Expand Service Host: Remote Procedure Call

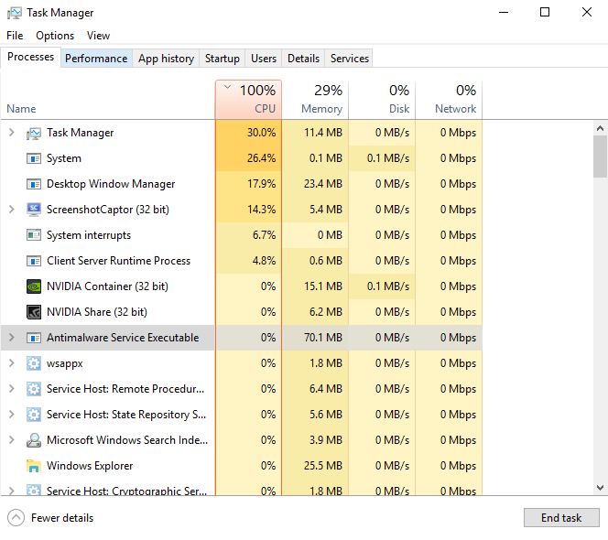click(12, 389)
